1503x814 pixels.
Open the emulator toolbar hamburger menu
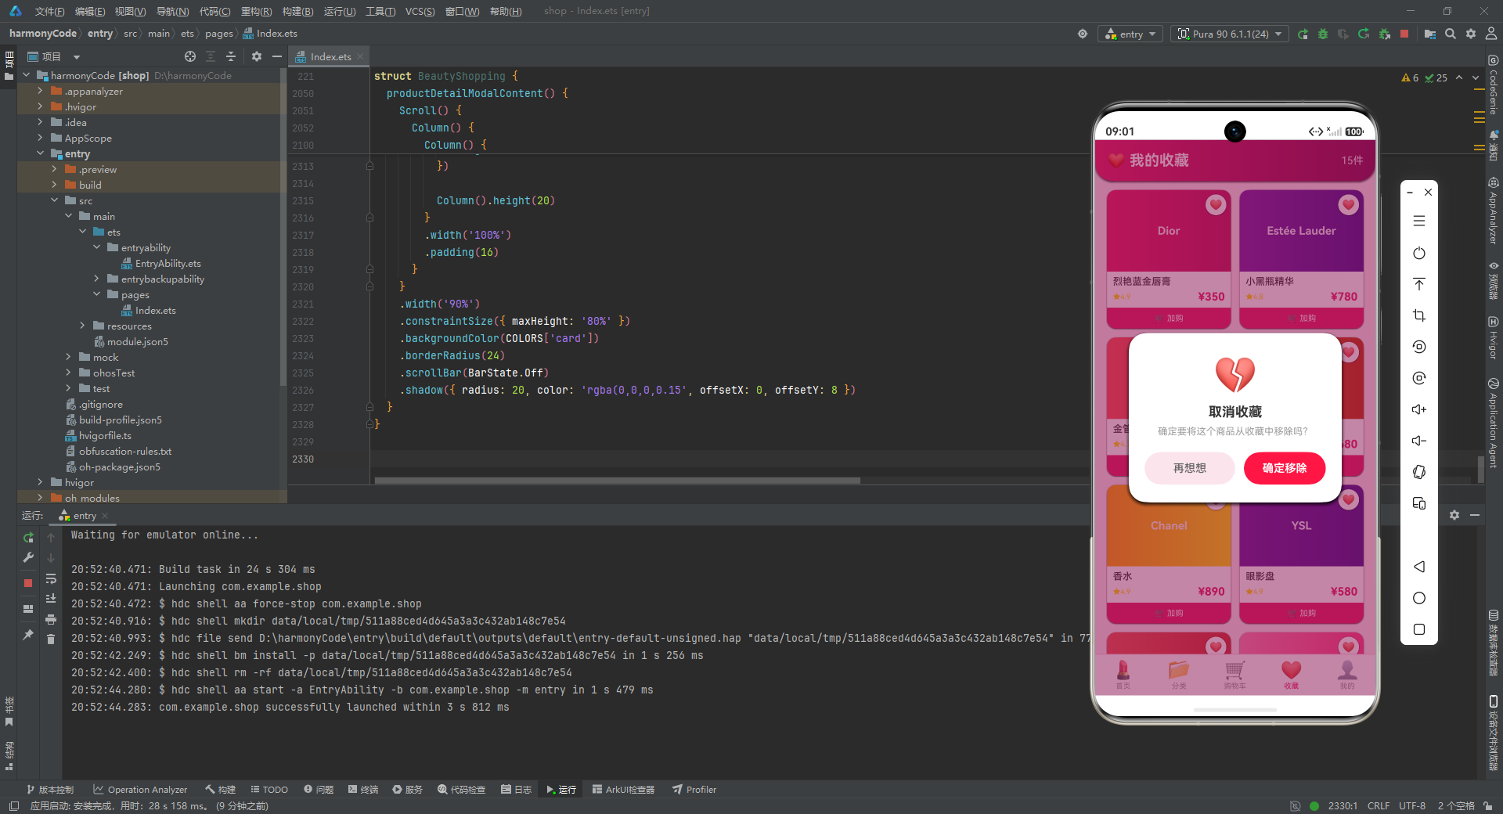click(x=1419, y=222)
